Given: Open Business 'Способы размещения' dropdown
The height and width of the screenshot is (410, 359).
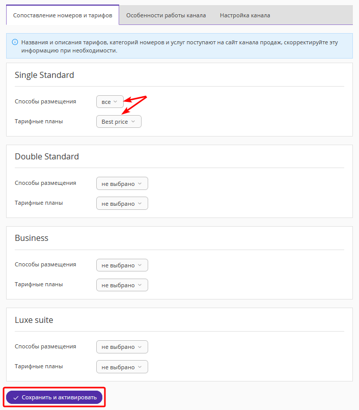Looking at the screenshot, I should 122,265.
